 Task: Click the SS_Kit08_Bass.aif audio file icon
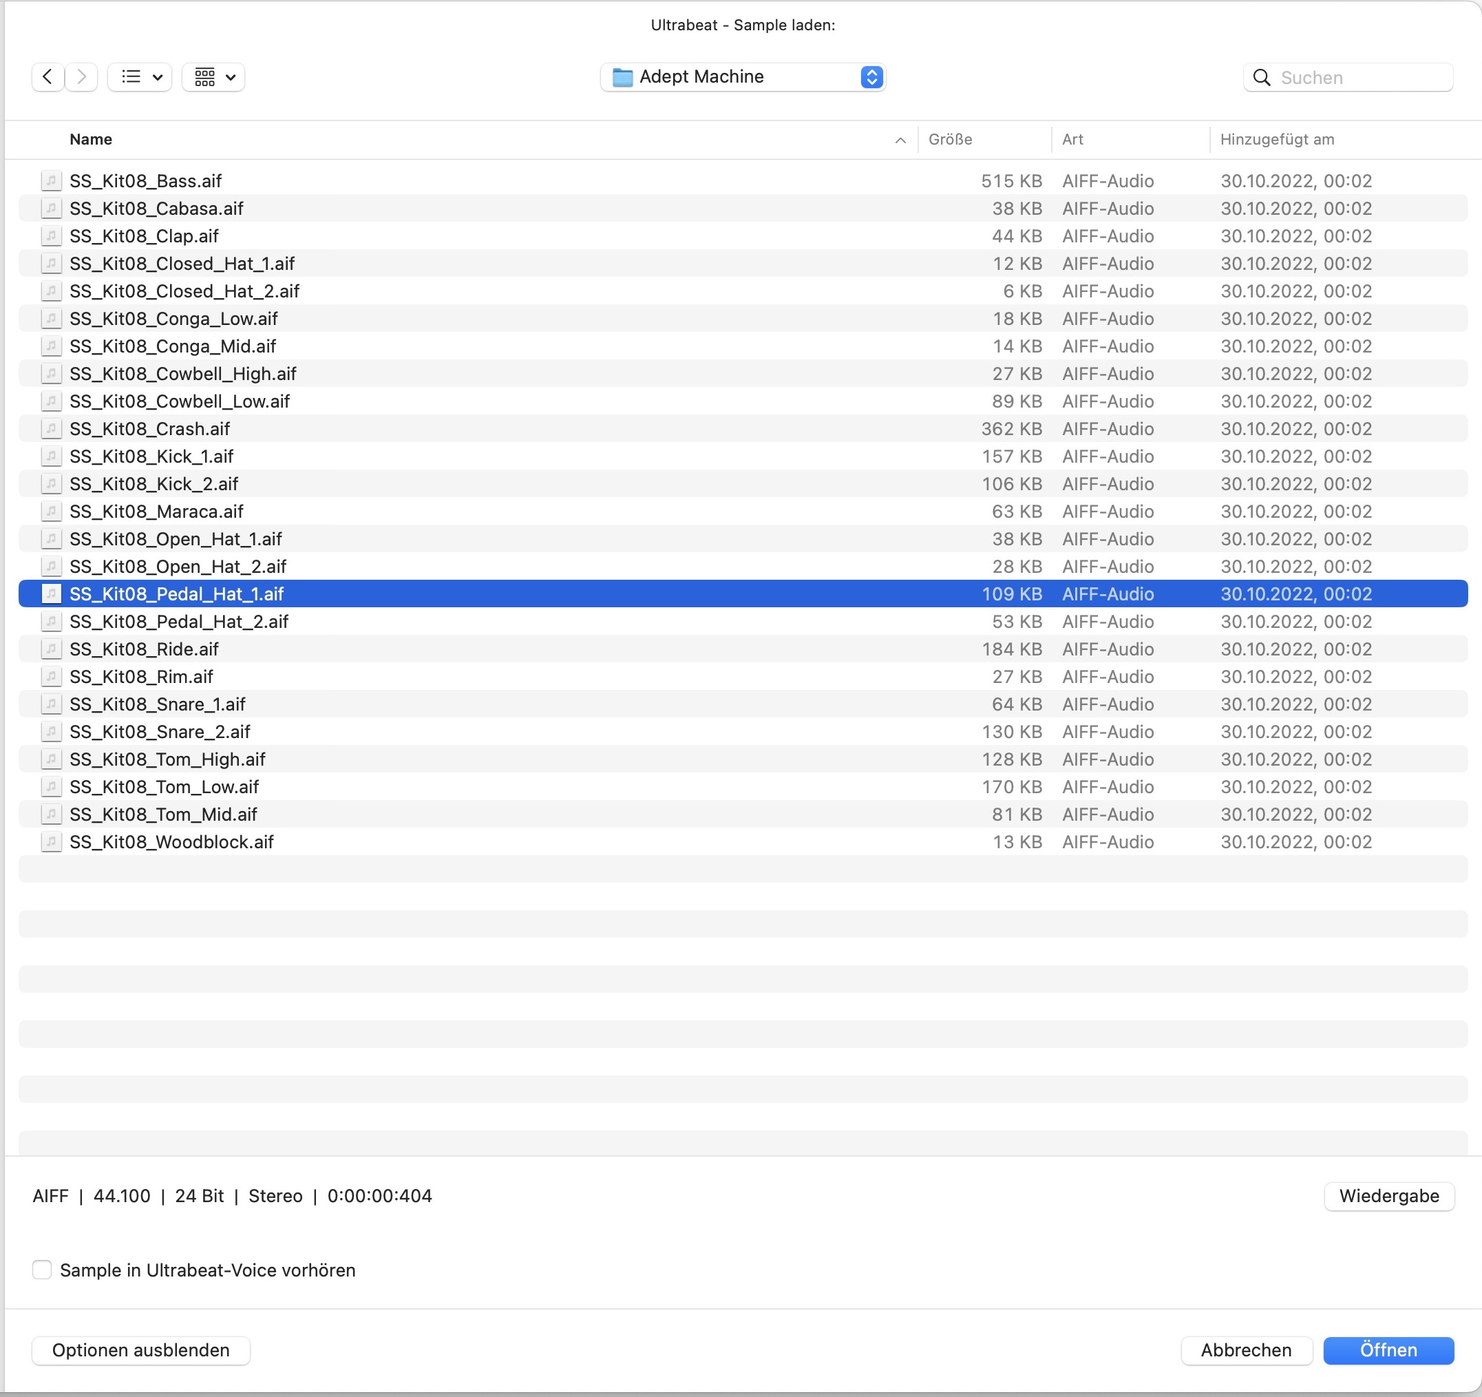(51, 181)
